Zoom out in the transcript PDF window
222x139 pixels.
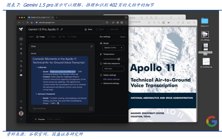pos(154,22)
